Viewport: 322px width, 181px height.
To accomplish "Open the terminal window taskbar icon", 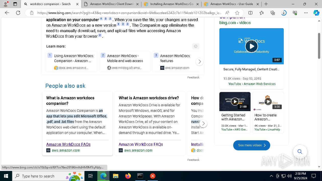I will point(140,176).
